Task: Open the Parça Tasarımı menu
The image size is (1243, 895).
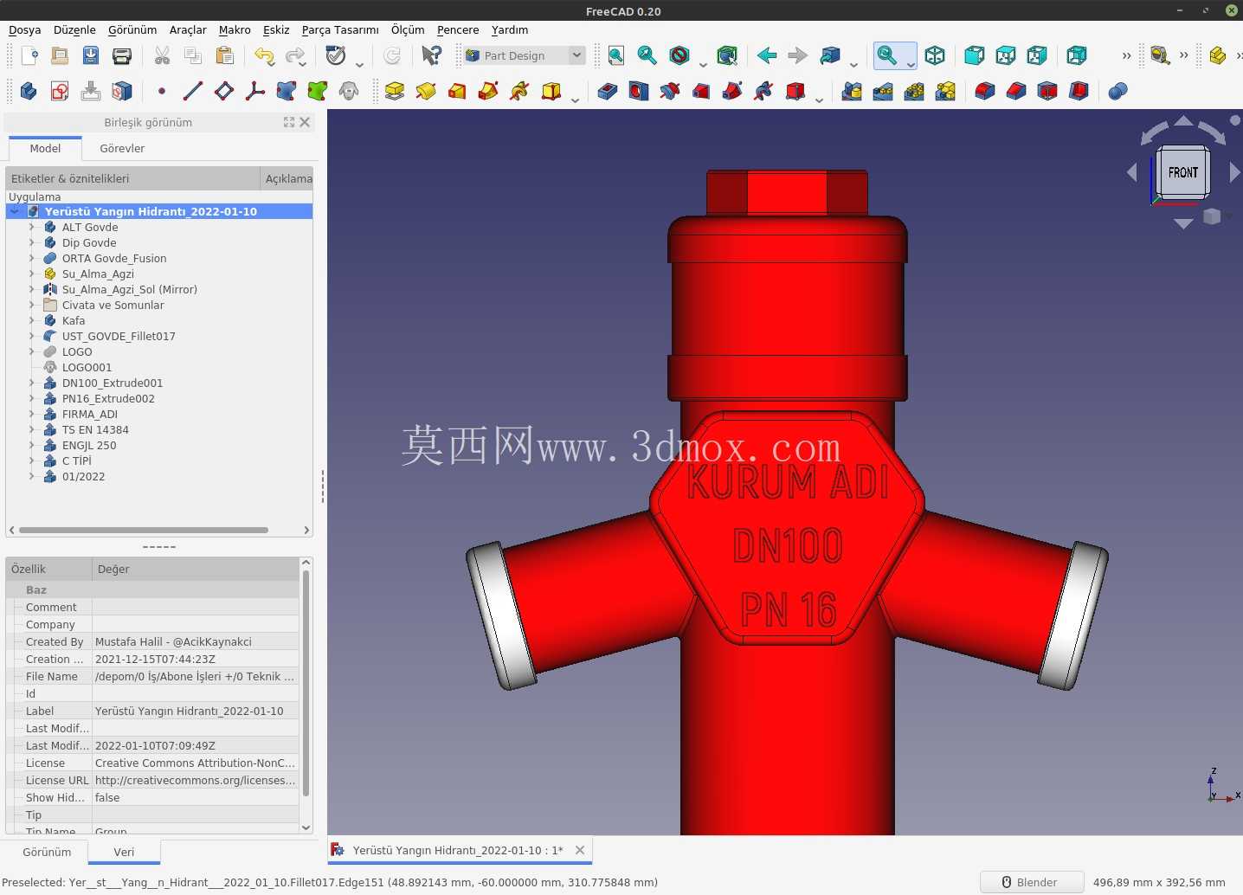Action: click(x=340, y=29)
